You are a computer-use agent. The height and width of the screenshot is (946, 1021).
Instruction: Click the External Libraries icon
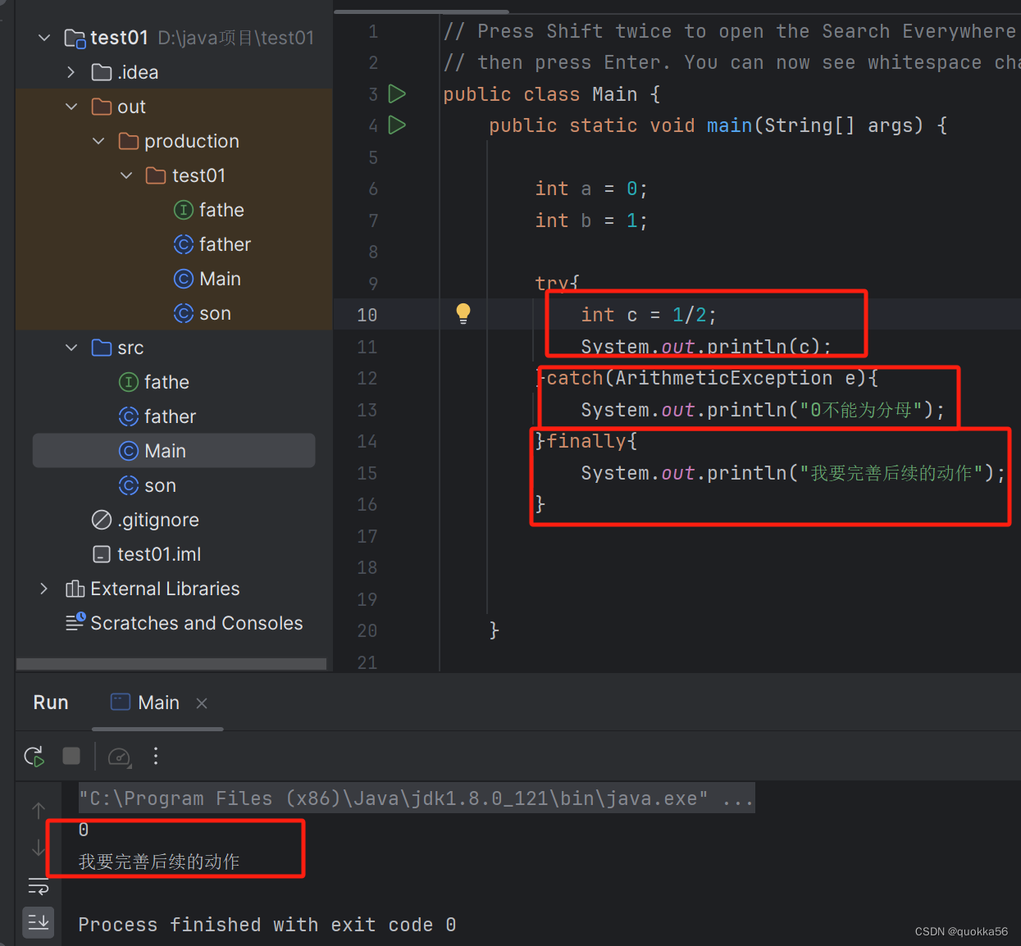(x=75, y=589)
